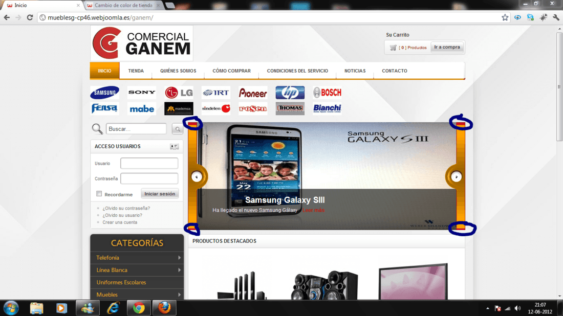
Task: Open the HP brand logo
Action: click(290, 93)
